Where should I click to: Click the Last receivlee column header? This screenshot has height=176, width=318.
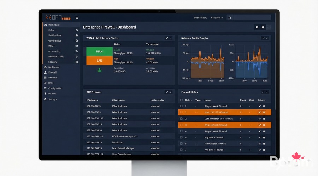tap(157, 100)
